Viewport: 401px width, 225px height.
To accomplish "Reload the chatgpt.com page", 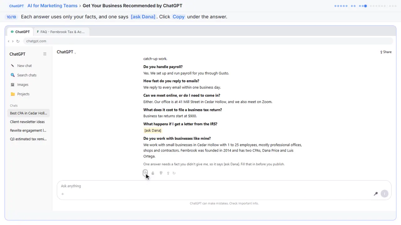I will [18, 41].
